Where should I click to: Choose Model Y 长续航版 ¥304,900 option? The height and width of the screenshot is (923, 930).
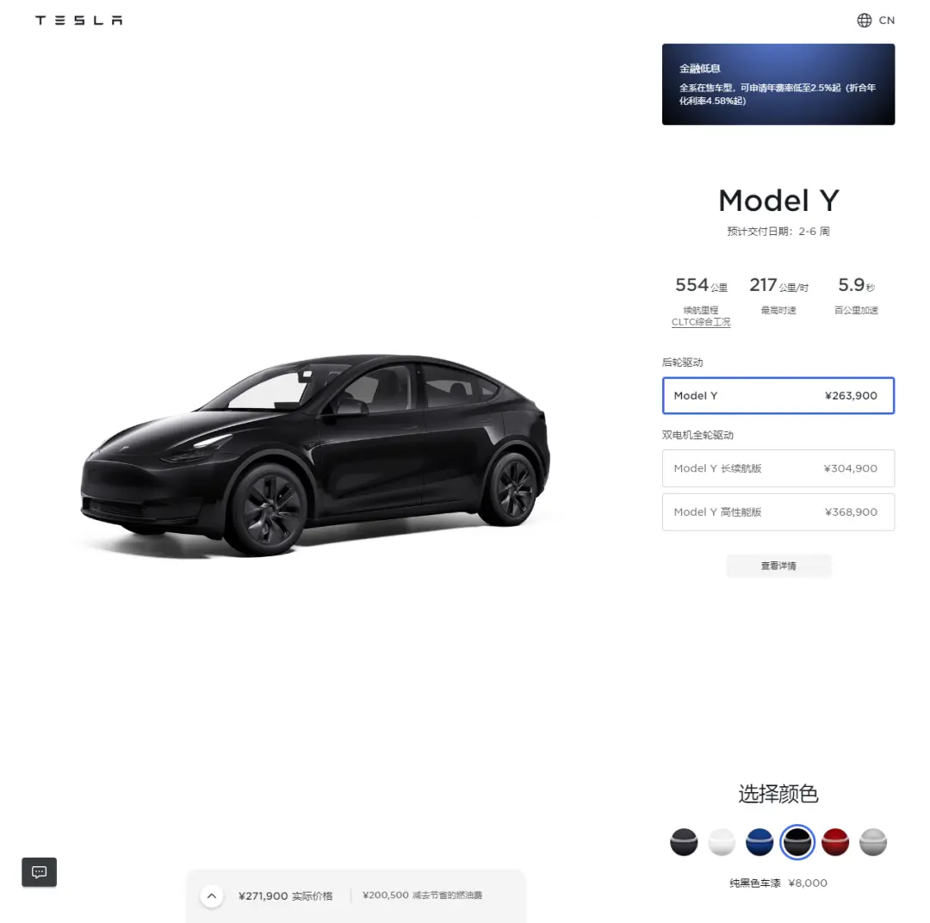click(x=778, y=468)
